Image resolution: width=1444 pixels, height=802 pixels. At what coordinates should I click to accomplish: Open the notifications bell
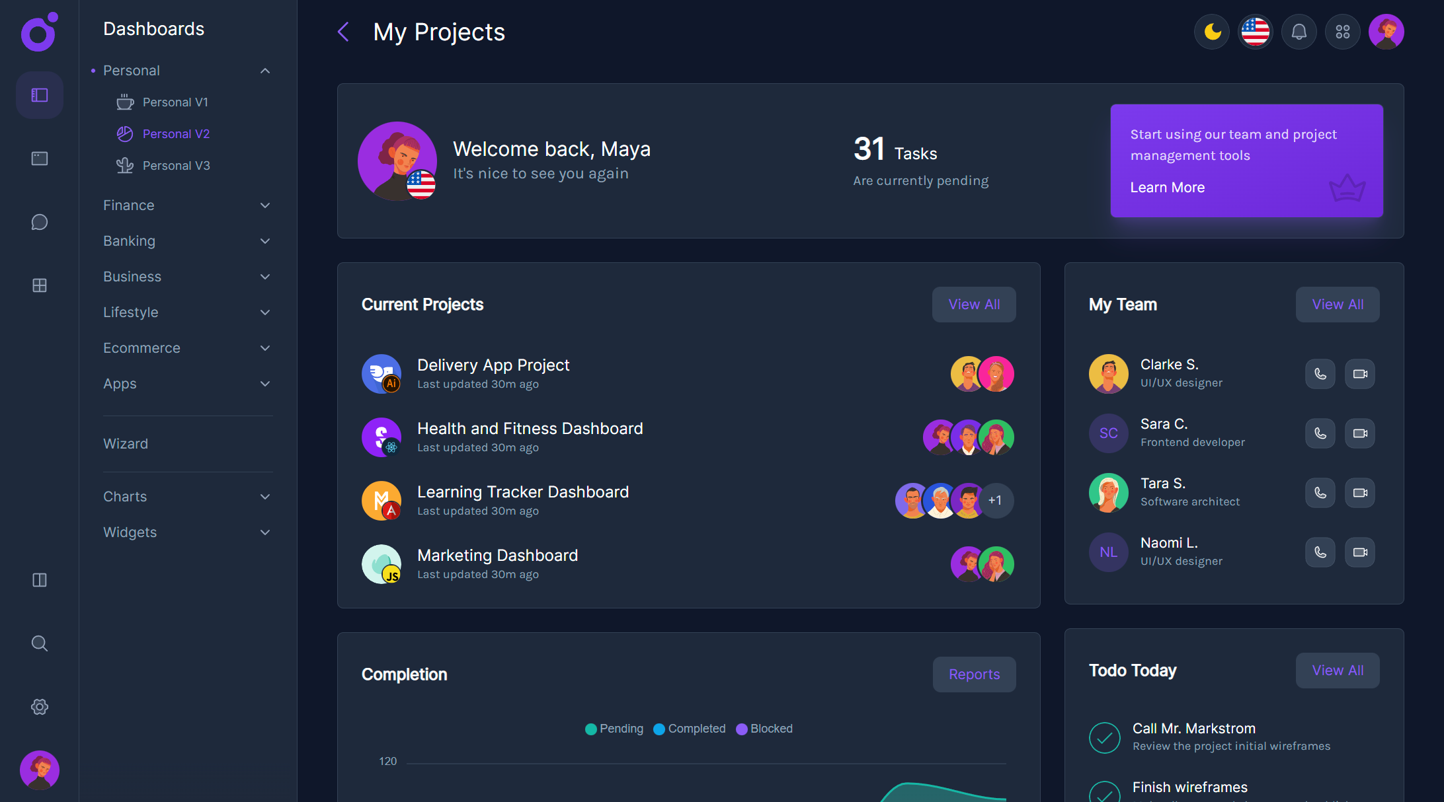(x=1299, y=31)
